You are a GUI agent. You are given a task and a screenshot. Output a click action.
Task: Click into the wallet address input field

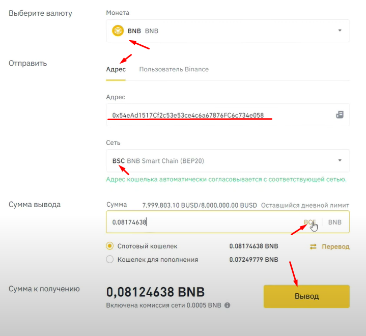tap(228, 115)
